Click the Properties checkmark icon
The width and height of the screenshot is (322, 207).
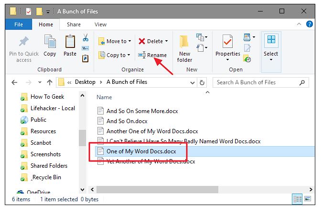point(227,41)
